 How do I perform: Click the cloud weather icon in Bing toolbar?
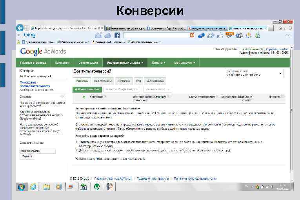point(107,35)
